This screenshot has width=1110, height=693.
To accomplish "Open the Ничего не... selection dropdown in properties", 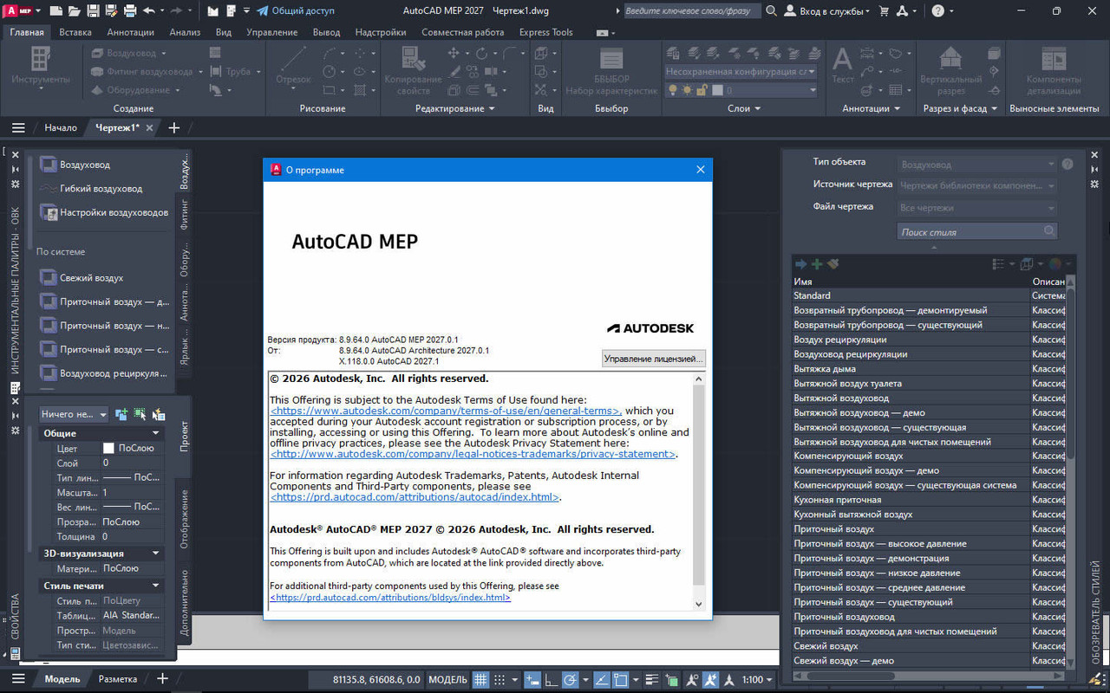I will pos(74,414).
